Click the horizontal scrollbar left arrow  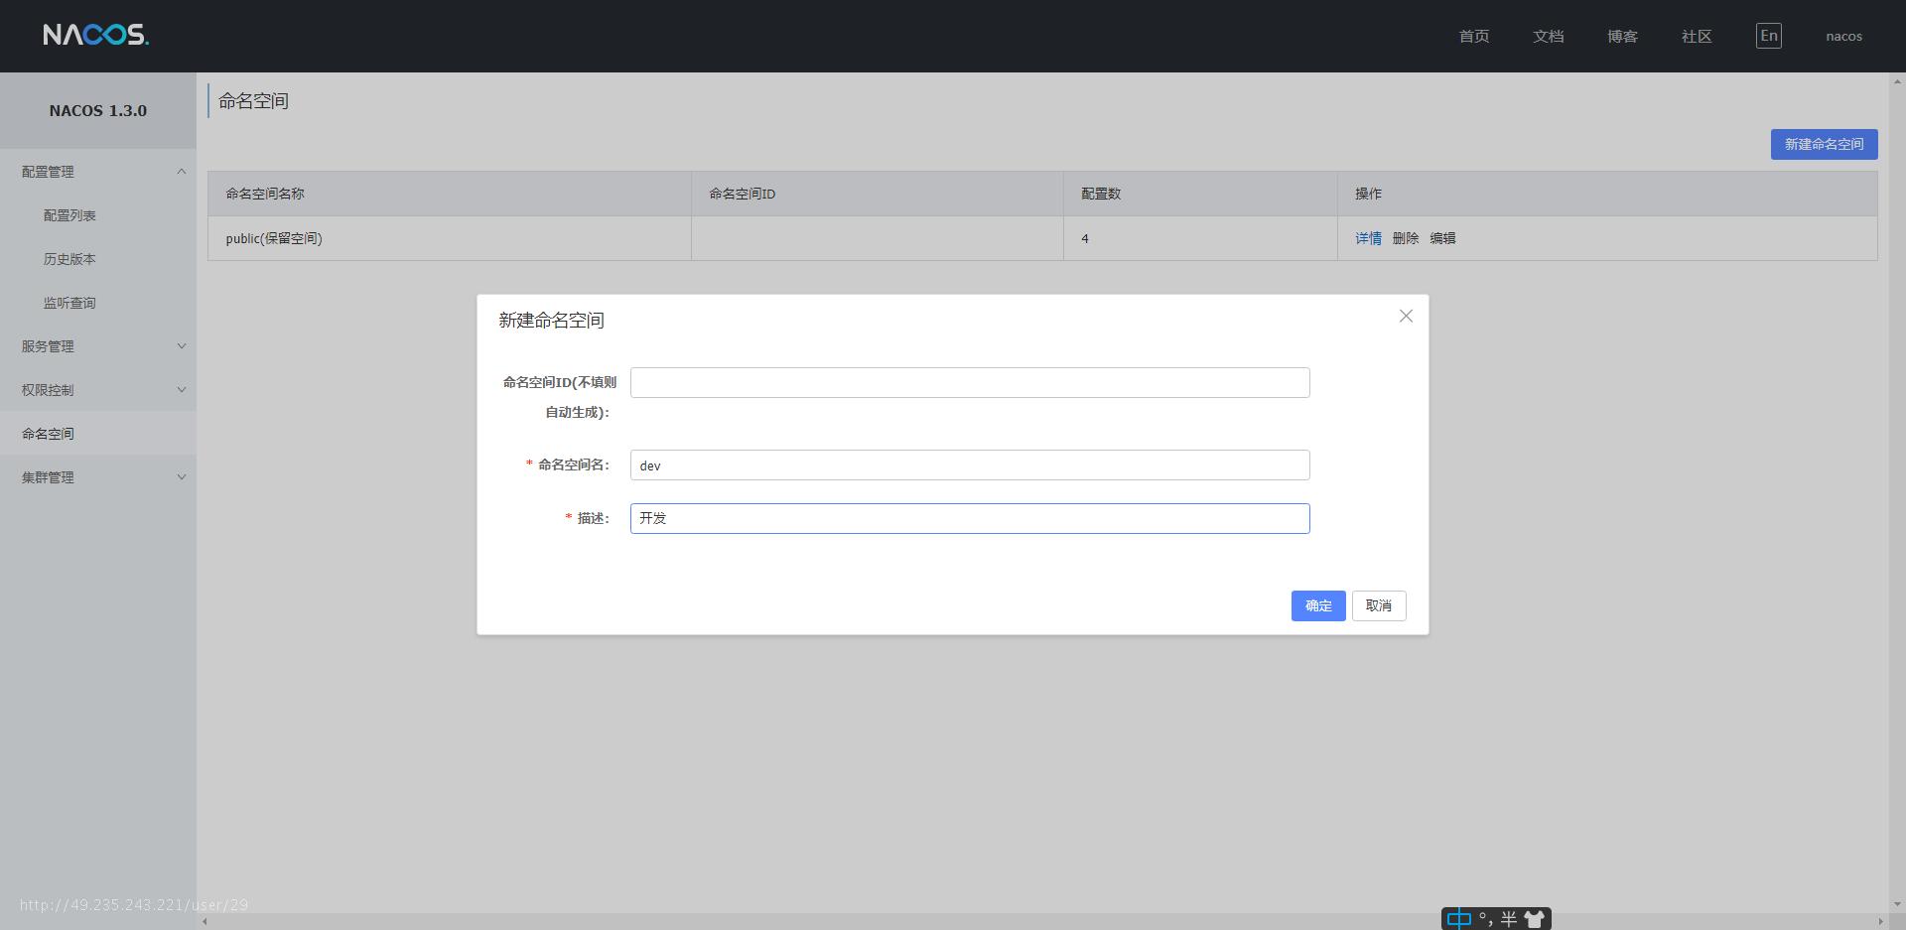pyautogui.click(x=205, y=922)
